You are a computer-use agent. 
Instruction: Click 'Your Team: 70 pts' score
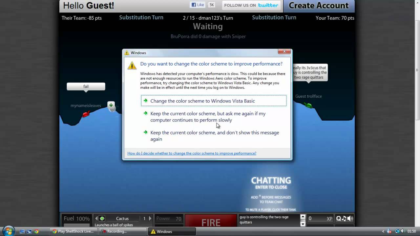pos(335,18)
